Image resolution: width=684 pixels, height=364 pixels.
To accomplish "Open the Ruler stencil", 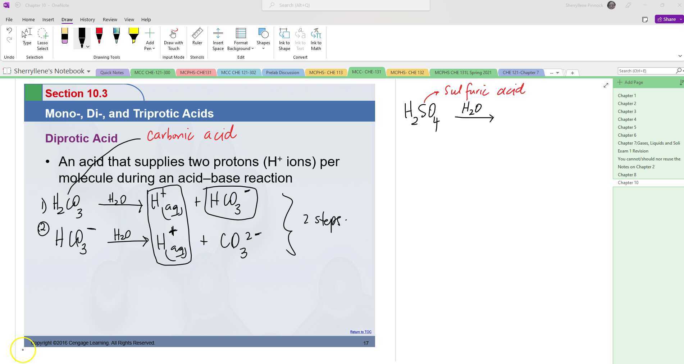I will (197, 38).
